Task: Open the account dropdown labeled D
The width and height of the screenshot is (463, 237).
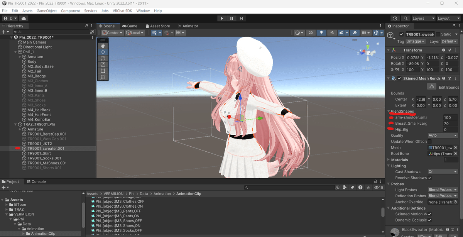Action: tap(10, 18)
